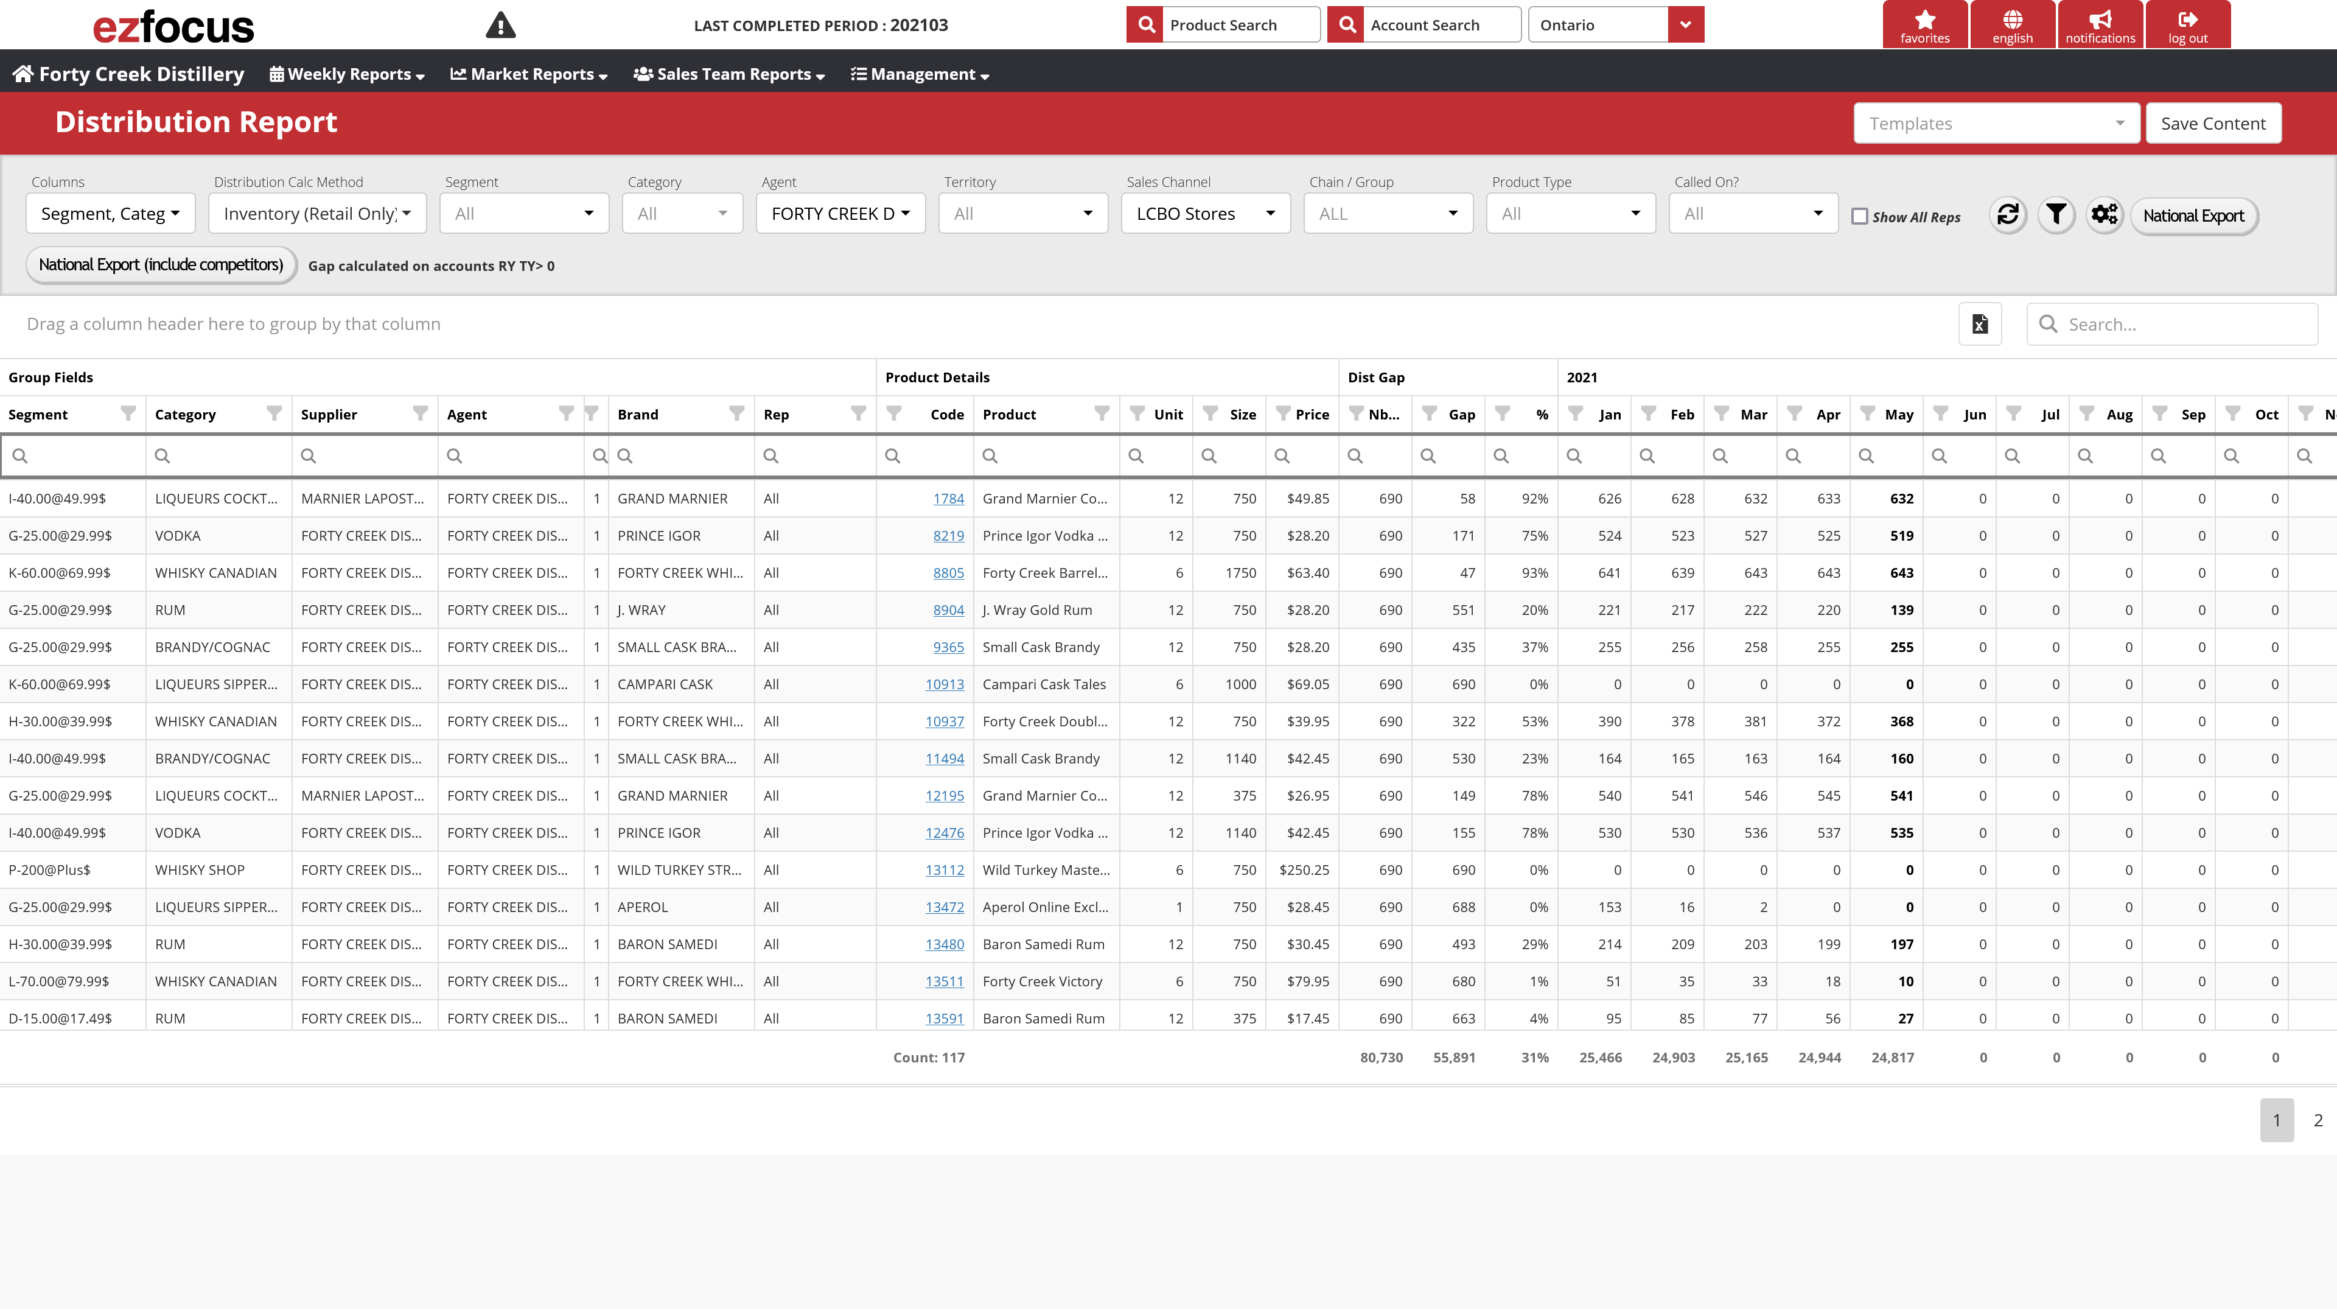2337x1309 pixels.
Task: Open the Columns dropdown
Action: pyautogui.click(x=111, y=213)
